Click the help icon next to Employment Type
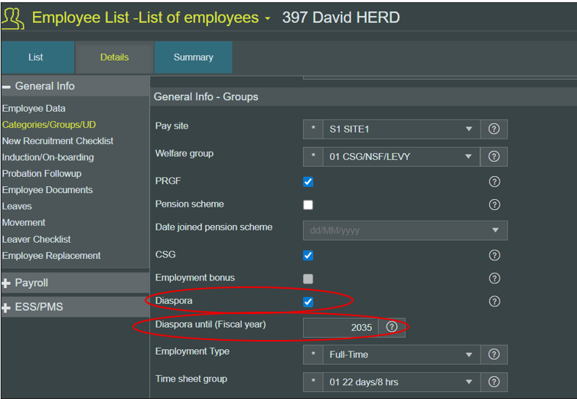The height and width of the screenshot is (399, 577). 494,355
